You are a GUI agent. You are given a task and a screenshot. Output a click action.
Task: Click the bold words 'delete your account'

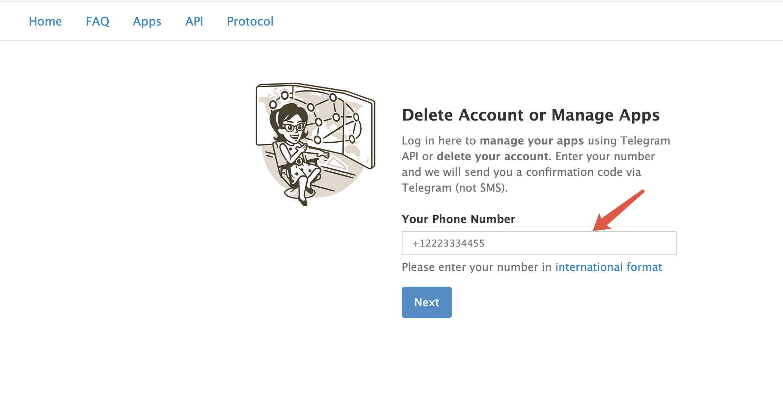[493, 156]
